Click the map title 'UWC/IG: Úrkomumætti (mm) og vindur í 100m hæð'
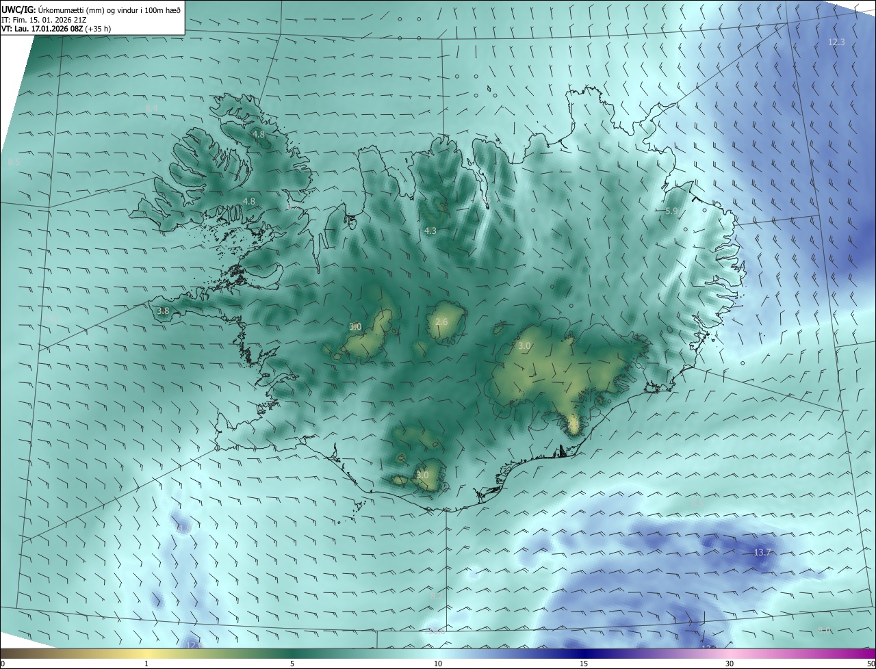This screenshot has height=669, width=876. [x=91, y=9]
